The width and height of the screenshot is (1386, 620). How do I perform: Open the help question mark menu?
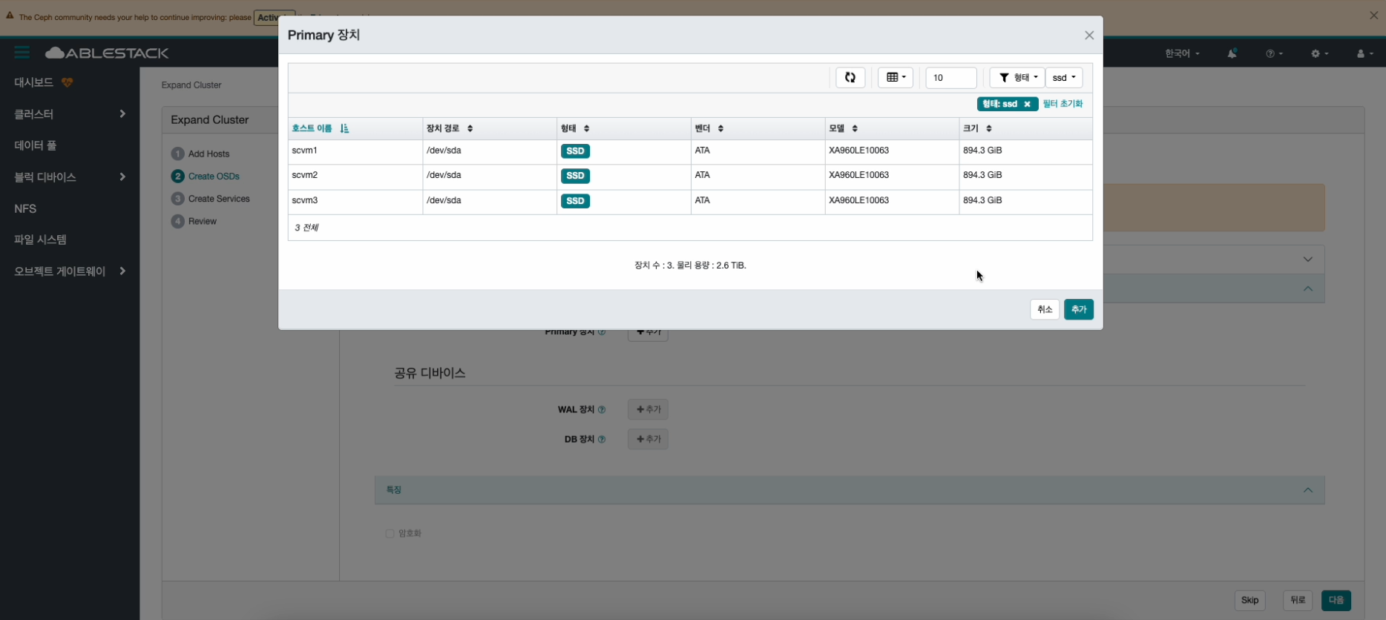click(x=1274, y=53)
